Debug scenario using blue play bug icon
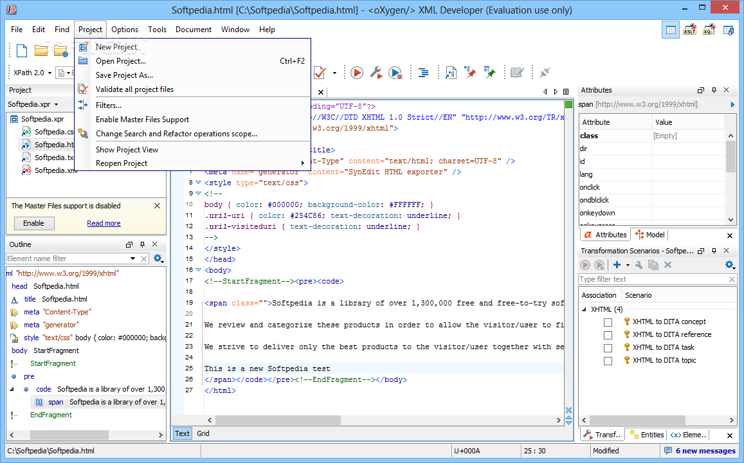 (x=395, y=73)
